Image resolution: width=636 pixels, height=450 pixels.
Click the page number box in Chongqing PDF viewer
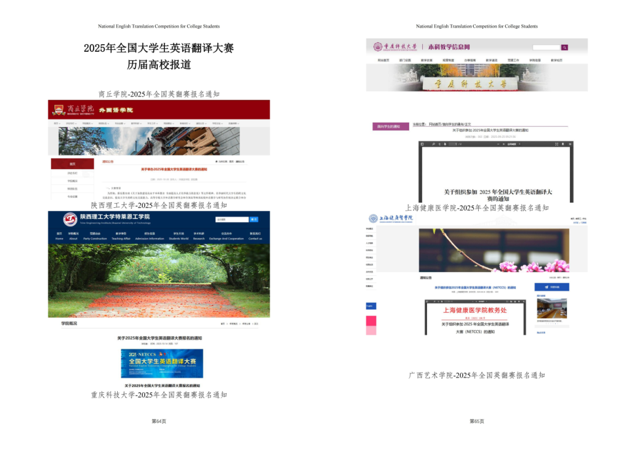pos(453,144)
